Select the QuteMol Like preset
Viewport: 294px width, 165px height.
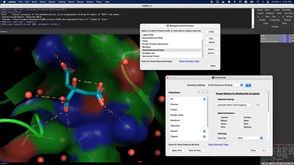click(171, 53)
